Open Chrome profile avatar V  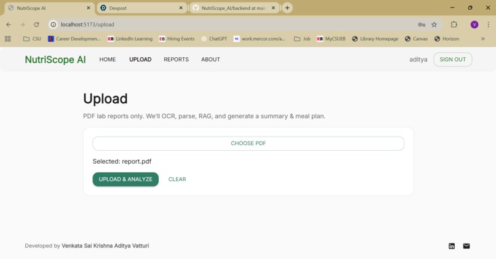click(474, 25)
